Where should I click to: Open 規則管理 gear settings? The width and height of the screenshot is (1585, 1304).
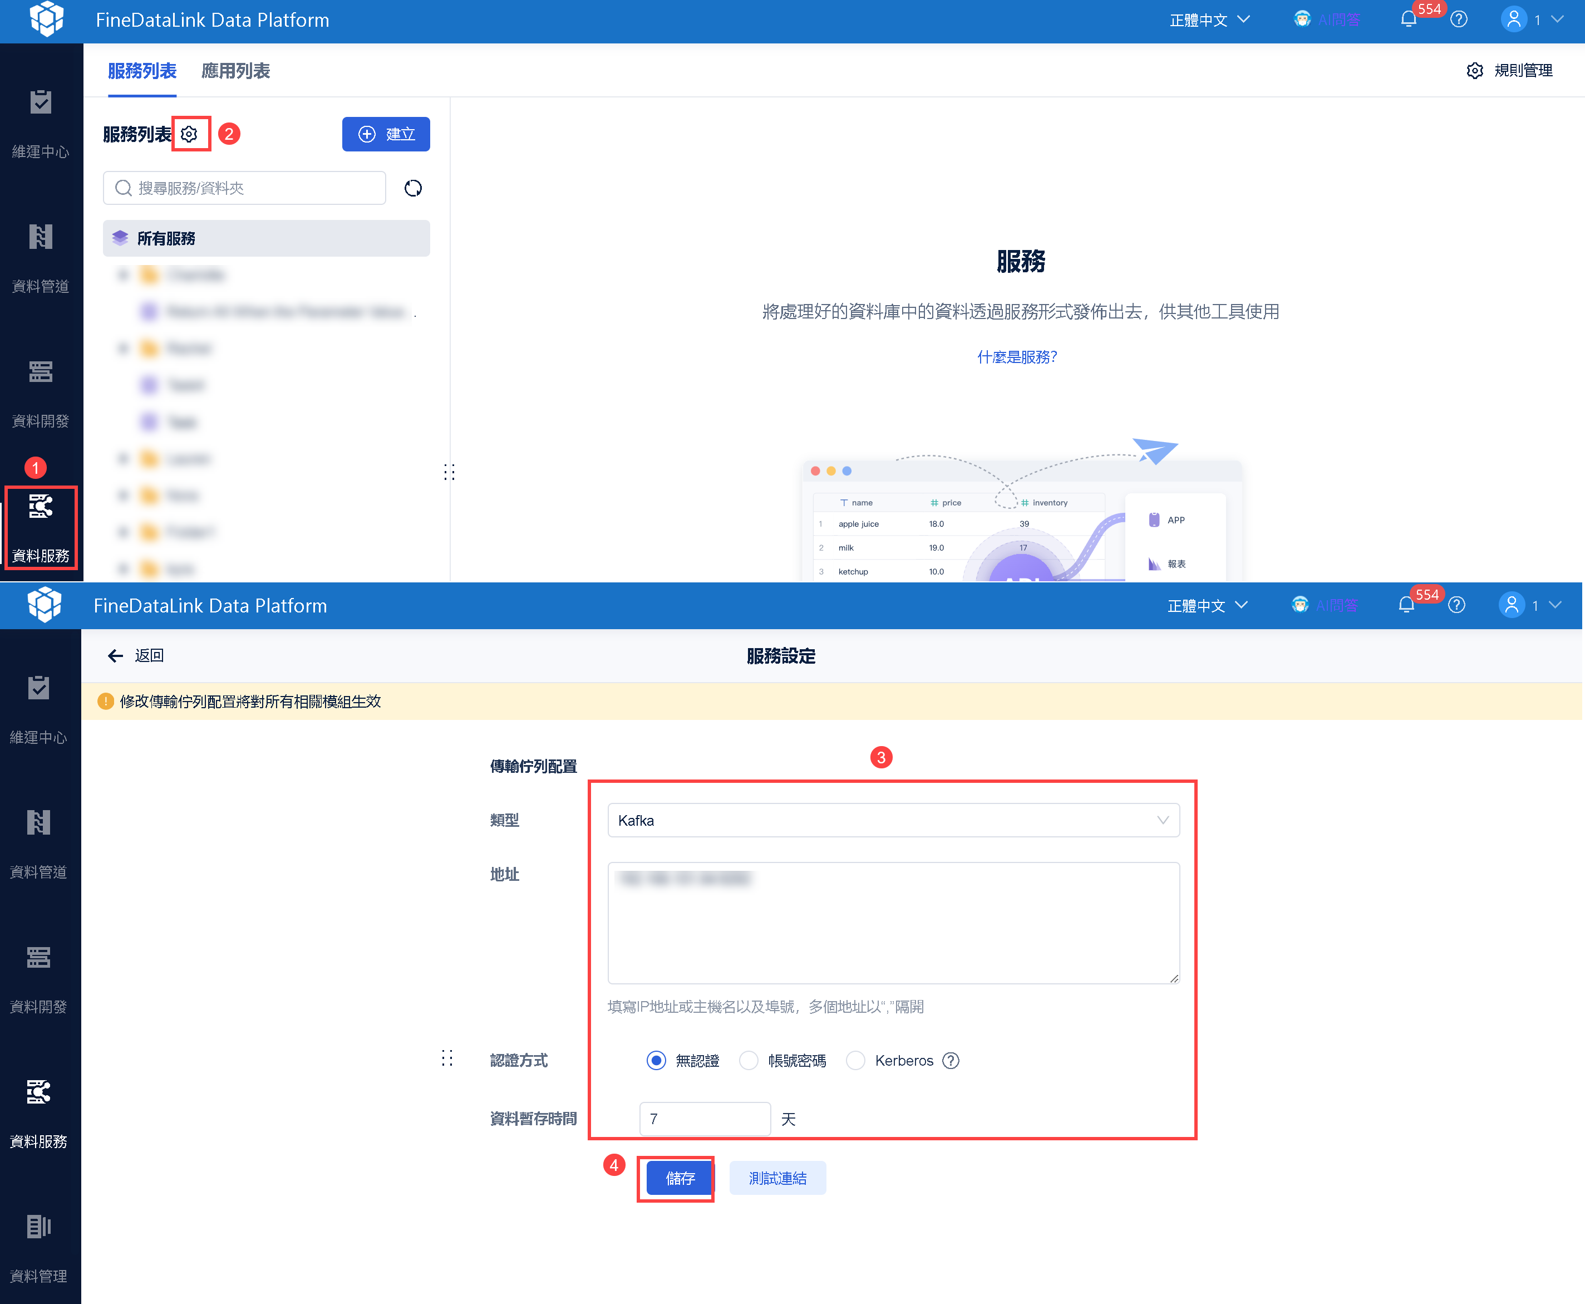[x=1509, y=70]
